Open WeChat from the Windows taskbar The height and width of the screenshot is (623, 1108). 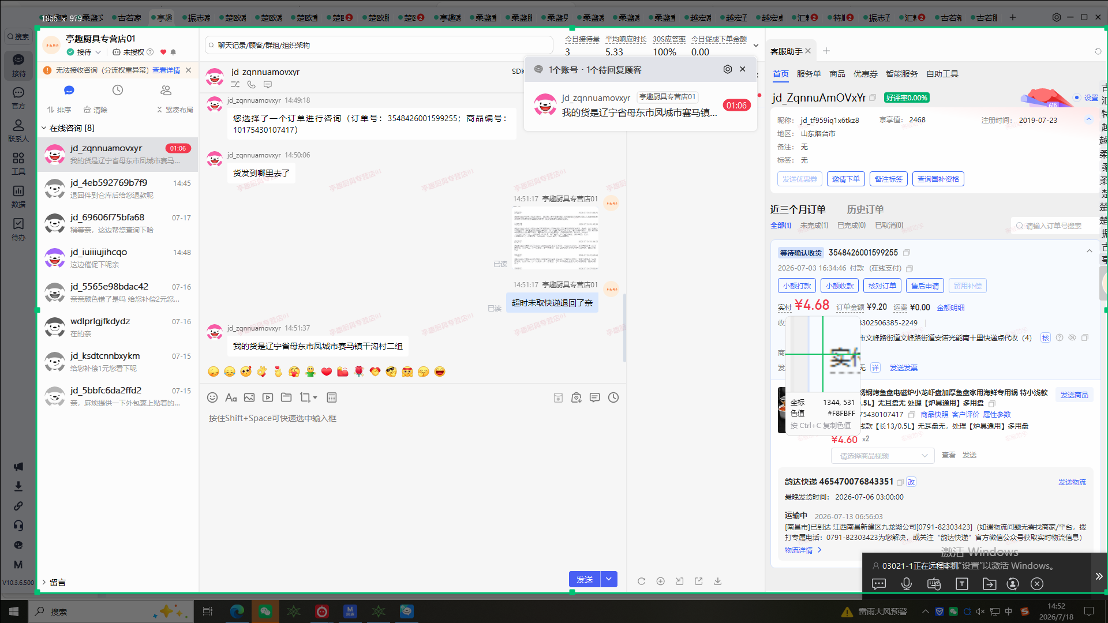(x=265, y=611)
